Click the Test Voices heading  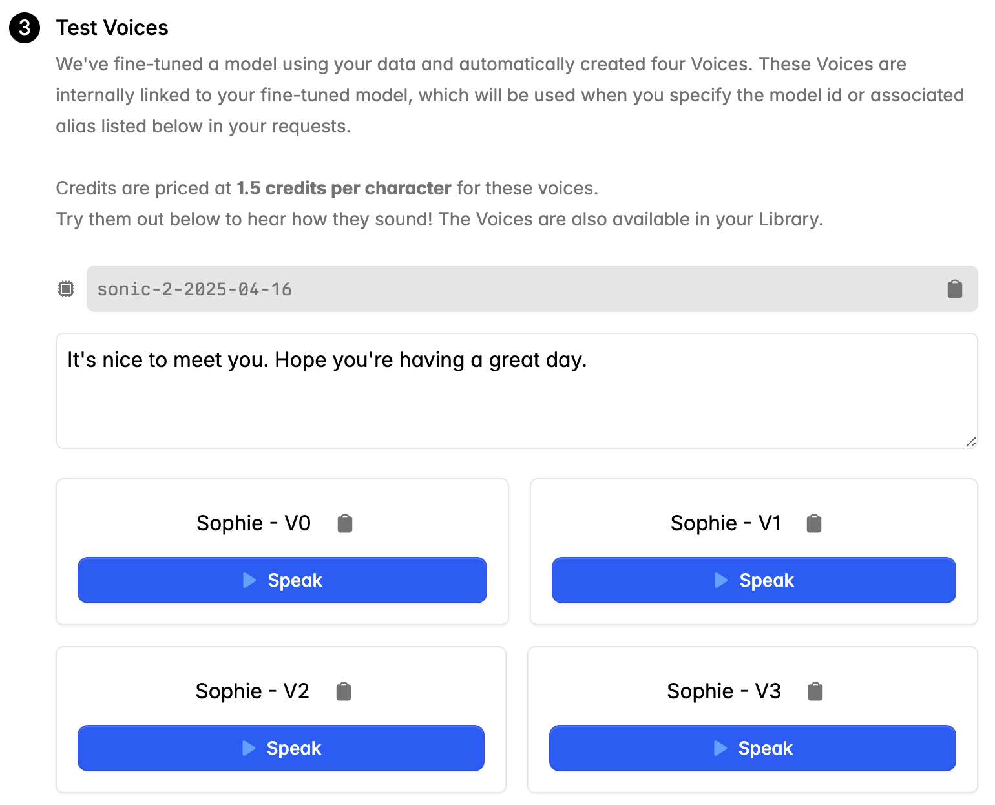tap(112, 28)
